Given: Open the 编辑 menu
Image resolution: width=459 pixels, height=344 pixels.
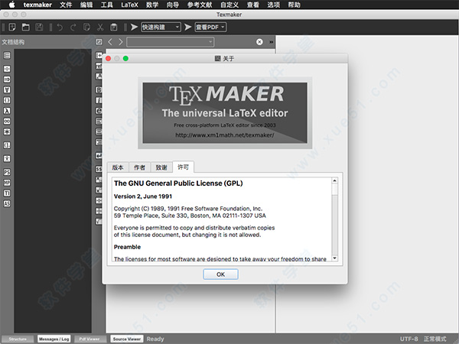Looking at the screenshot, I should [86, 5].
